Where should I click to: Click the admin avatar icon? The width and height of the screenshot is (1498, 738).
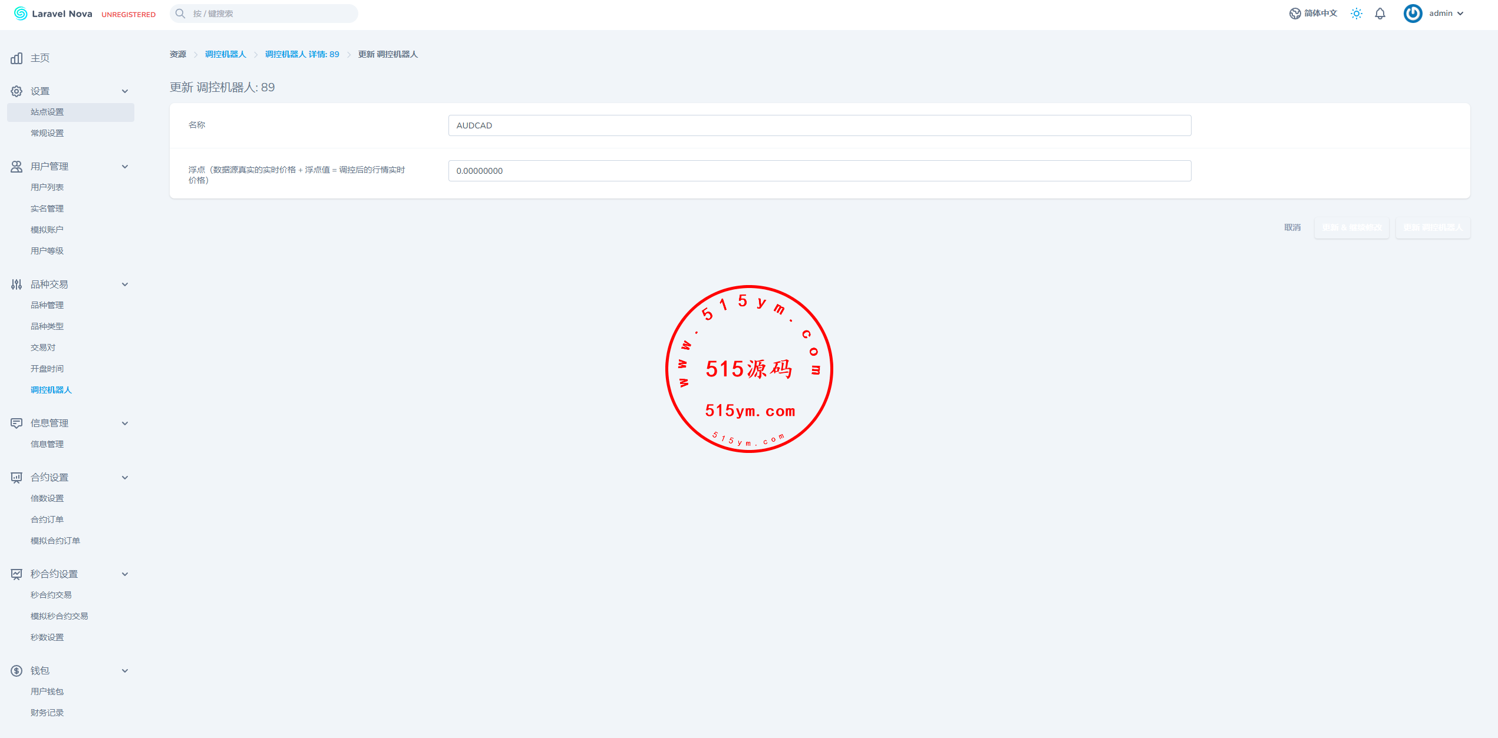click(x=1413, y=14)
